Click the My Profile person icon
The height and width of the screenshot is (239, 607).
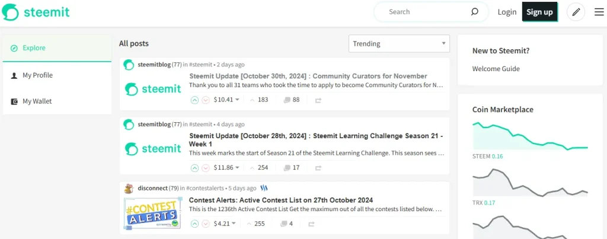pyautogui.click(x=14, y=75)
